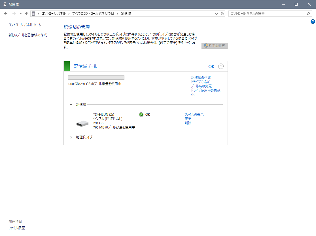316x236 pixels.
Task: Minimize the 記憶域 window
Action: (283, 4)
